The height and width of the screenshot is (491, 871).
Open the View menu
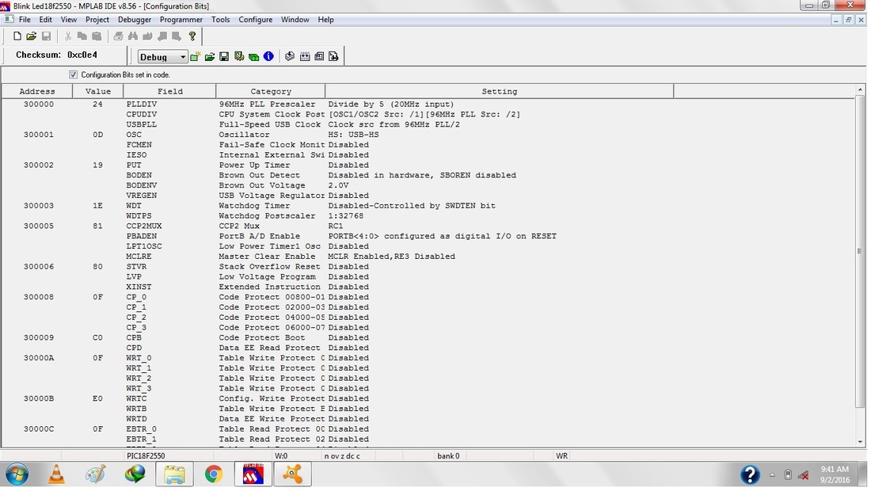point(69,20)
